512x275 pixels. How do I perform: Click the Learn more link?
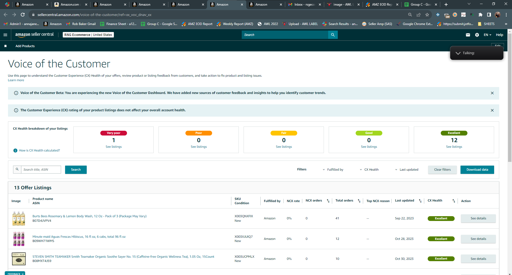click(x=16, y=80)
